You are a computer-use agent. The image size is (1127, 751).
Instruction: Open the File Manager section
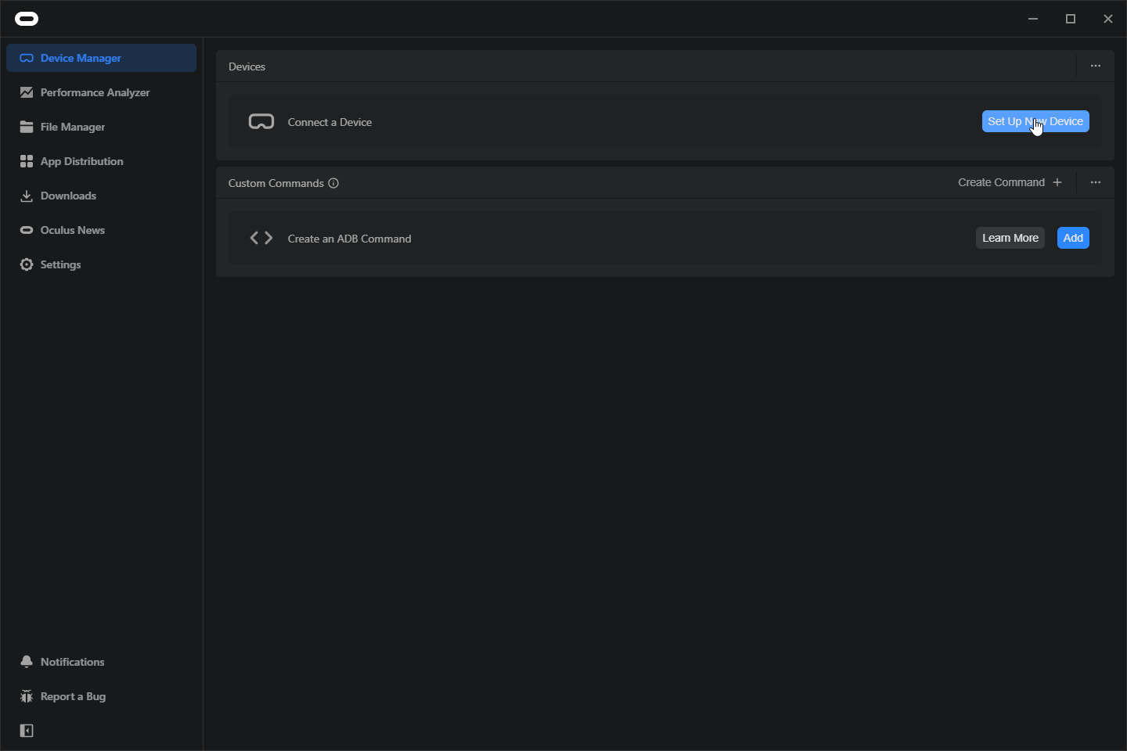pyautogui.click(x=72, y=127)
